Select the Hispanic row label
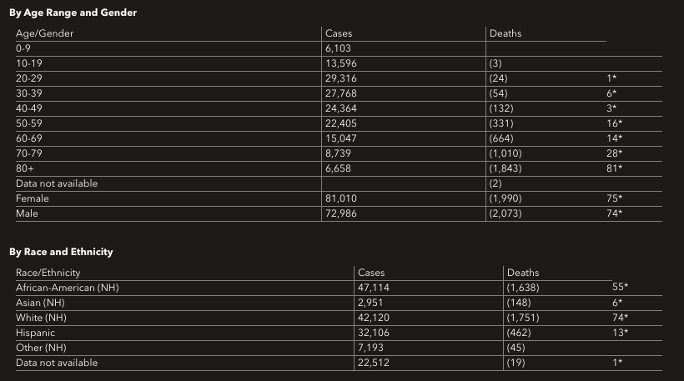 point(36,333)
